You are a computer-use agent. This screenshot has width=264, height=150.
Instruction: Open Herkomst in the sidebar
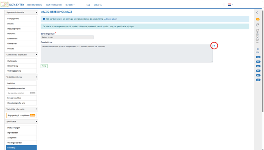pos(21,33)
